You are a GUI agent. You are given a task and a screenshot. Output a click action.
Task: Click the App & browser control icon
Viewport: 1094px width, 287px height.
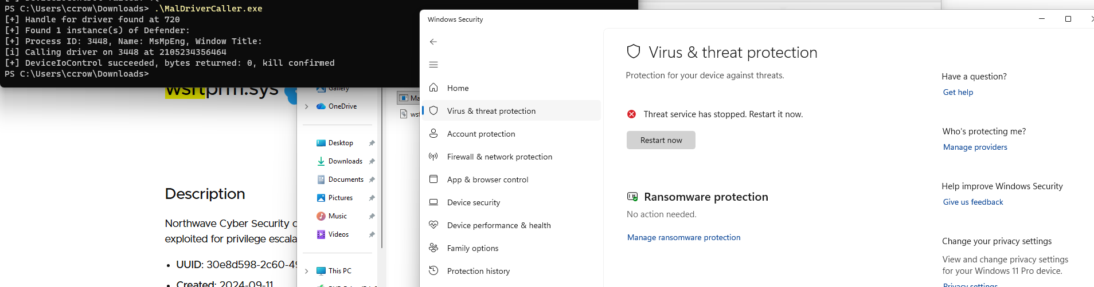[433, 179]
